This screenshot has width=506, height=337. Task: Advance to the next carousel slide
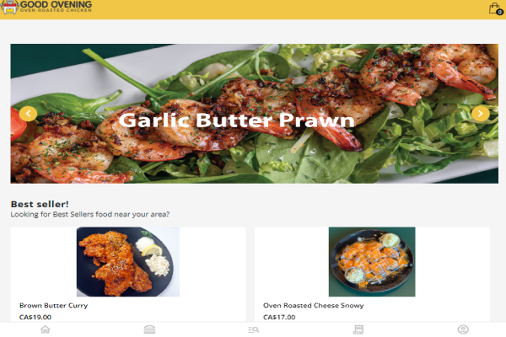pyautogui.click(x=481, y=114)
